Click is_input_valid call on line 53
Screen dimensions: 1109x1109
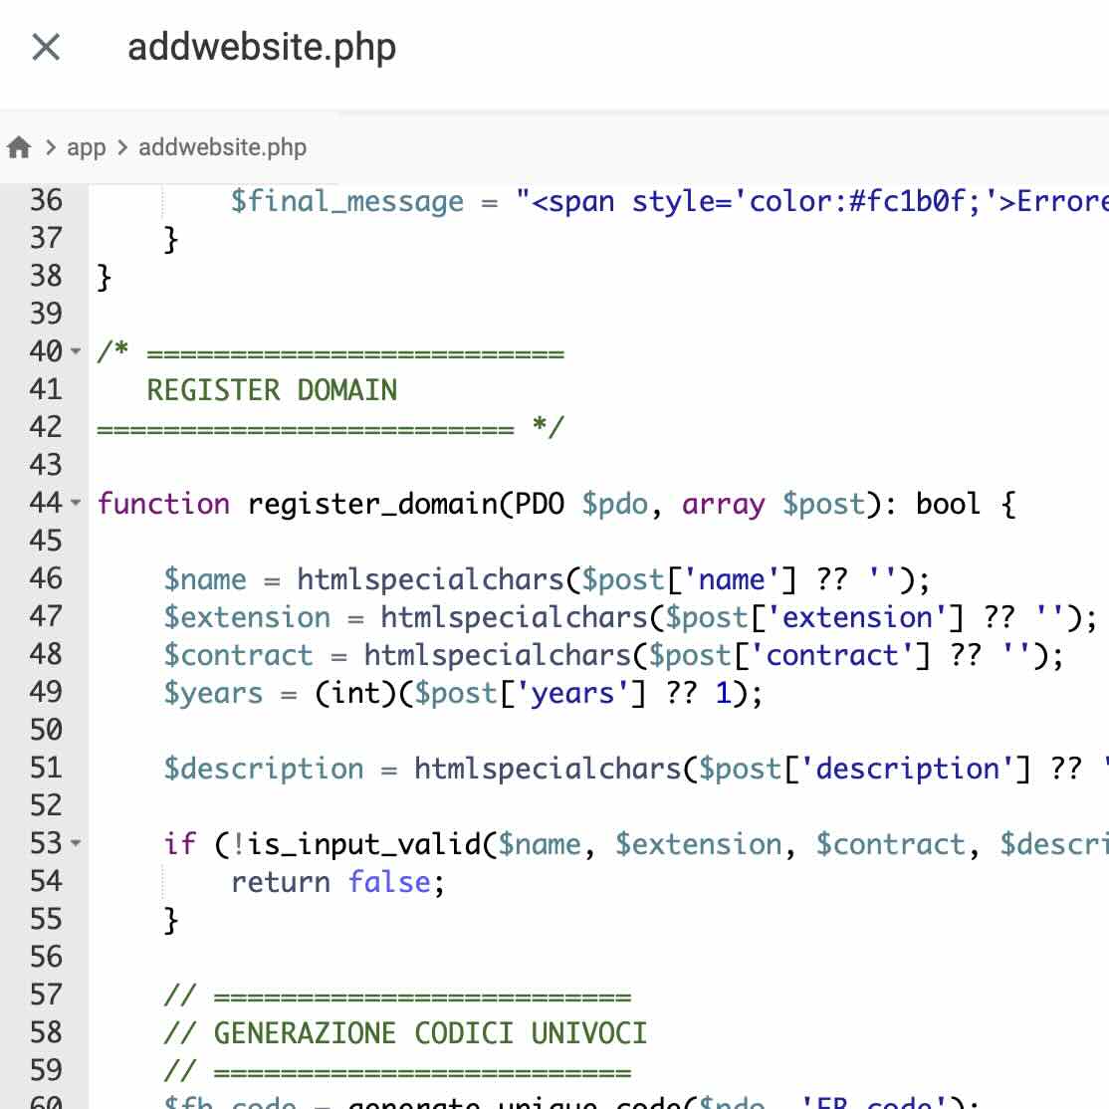(363, 844)
